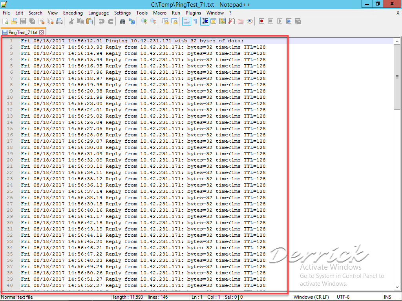This screenshot has height=301, width=402.
Task: Toggle Word Wrap on the toolbar
Action: point(186,21)
